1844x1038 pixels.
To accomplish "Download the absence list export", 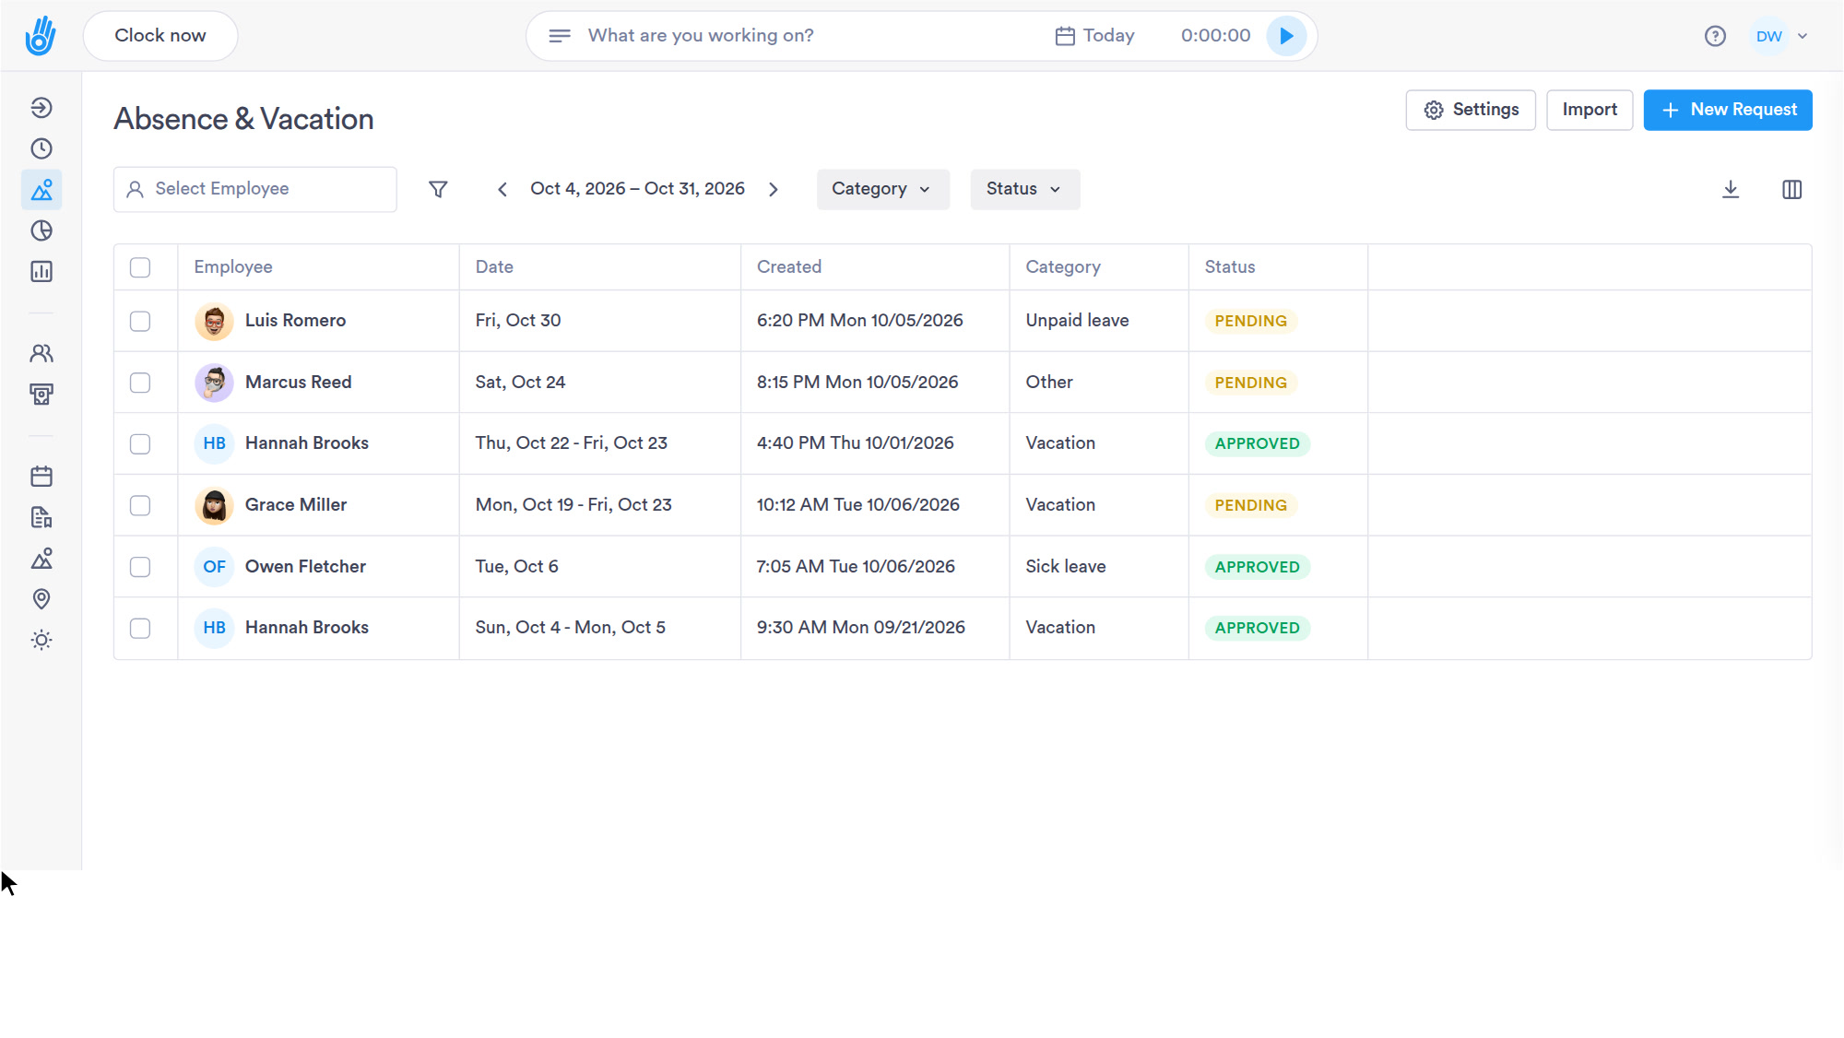I will (x=1731, y=189).
